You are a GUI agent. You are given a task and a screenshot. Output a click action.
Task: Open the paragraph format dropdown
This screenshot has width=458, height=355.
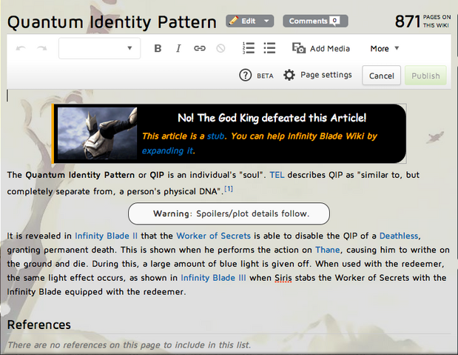[x=99, y=48]
